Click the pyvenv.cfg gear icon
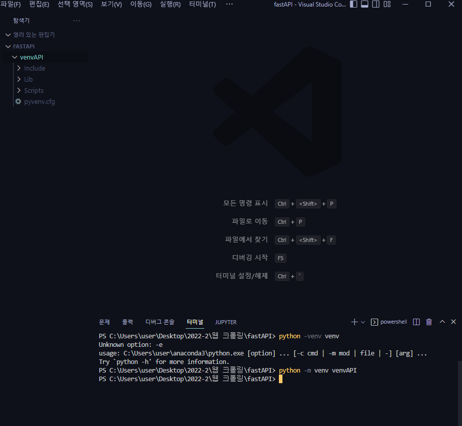 pyautogui.click(x=18, y=101)
